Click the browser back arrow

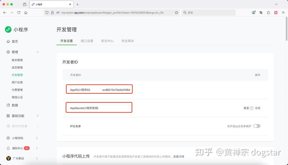5,13
